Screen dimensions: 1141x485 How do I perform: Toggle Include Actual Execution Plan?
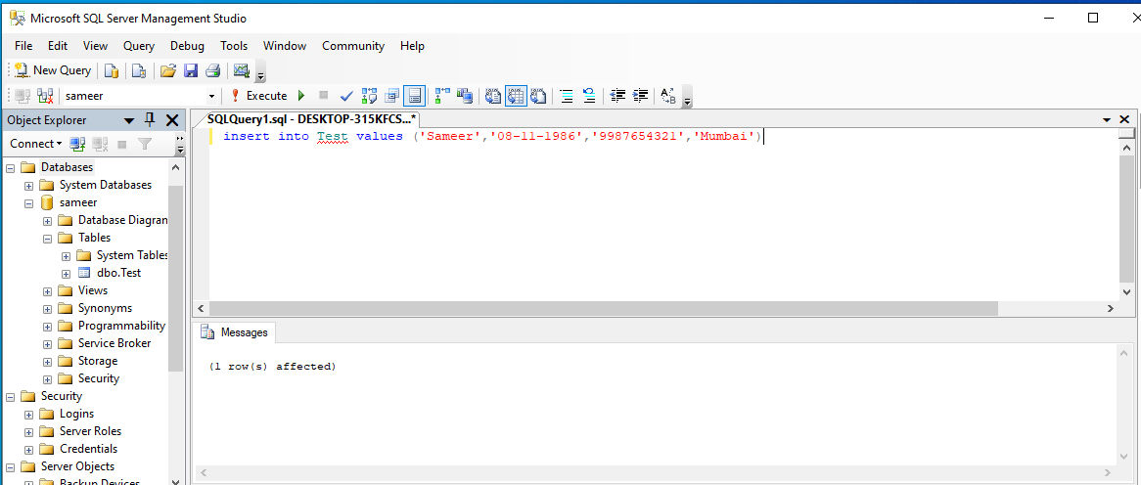click(x=442, y=95)
